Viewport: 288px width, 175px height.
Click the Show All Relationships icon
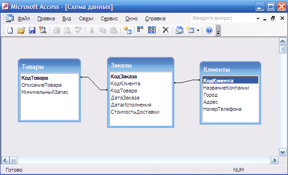(x=152, y=30)
